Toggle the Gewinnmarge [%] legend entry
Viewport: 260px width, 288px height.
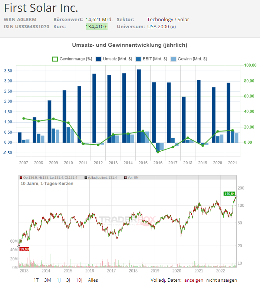(72, 59)
